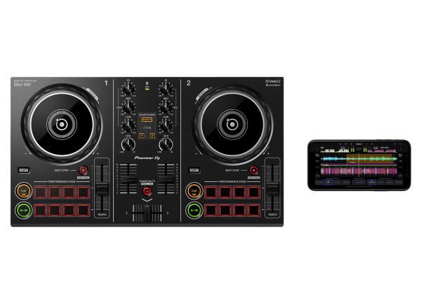Trigger deck 2 bottom-row first performance pad
The width and height of the screenshot is (421, 308).
210,210
